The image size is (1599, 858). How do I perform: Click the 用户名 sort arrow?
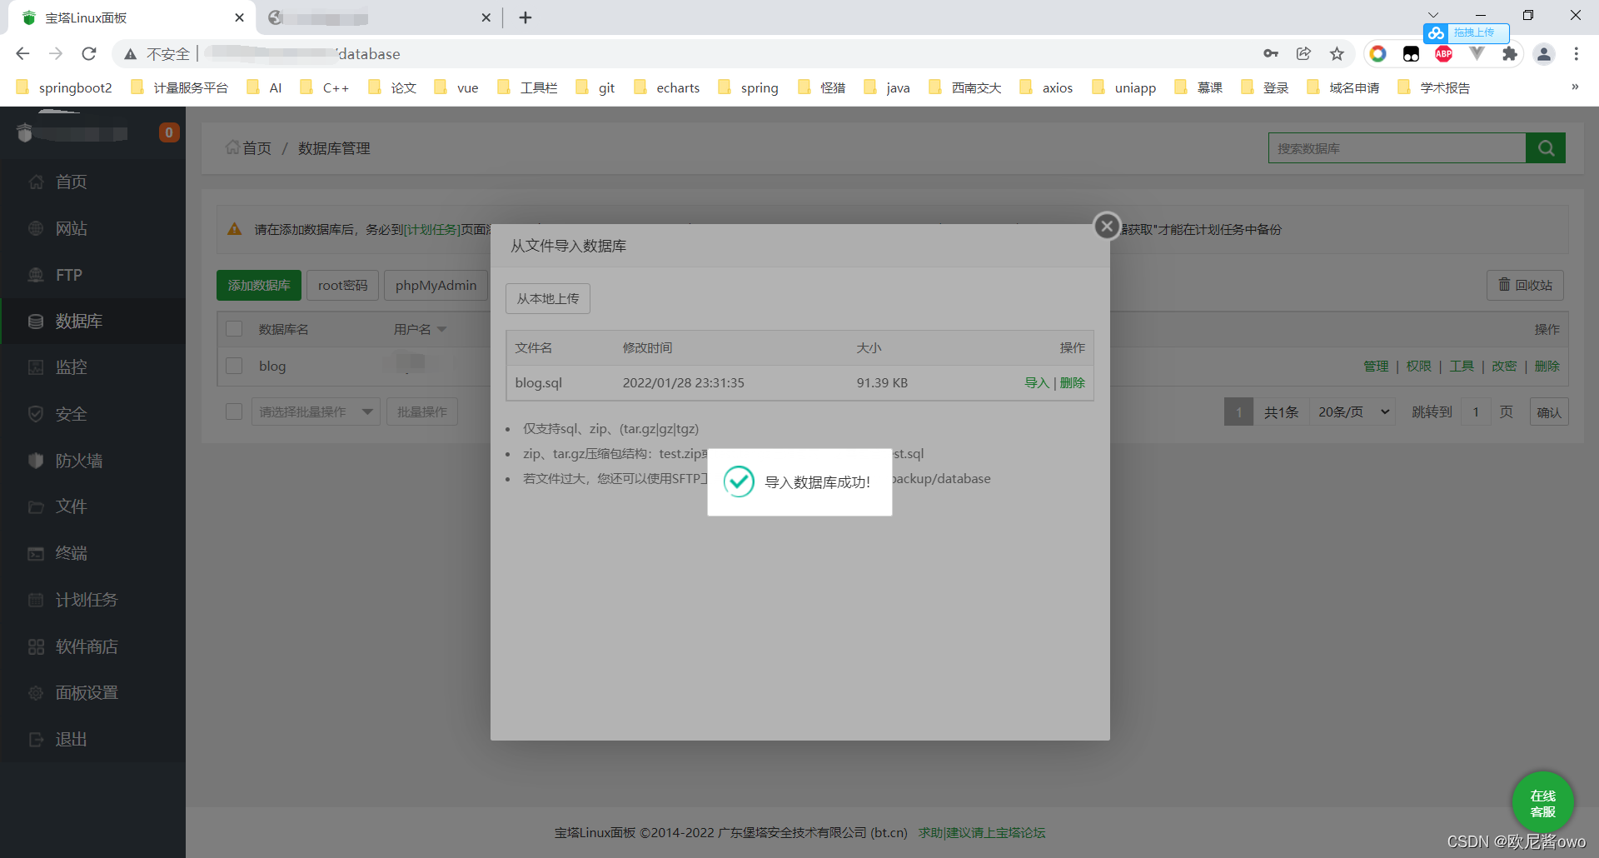442,330
